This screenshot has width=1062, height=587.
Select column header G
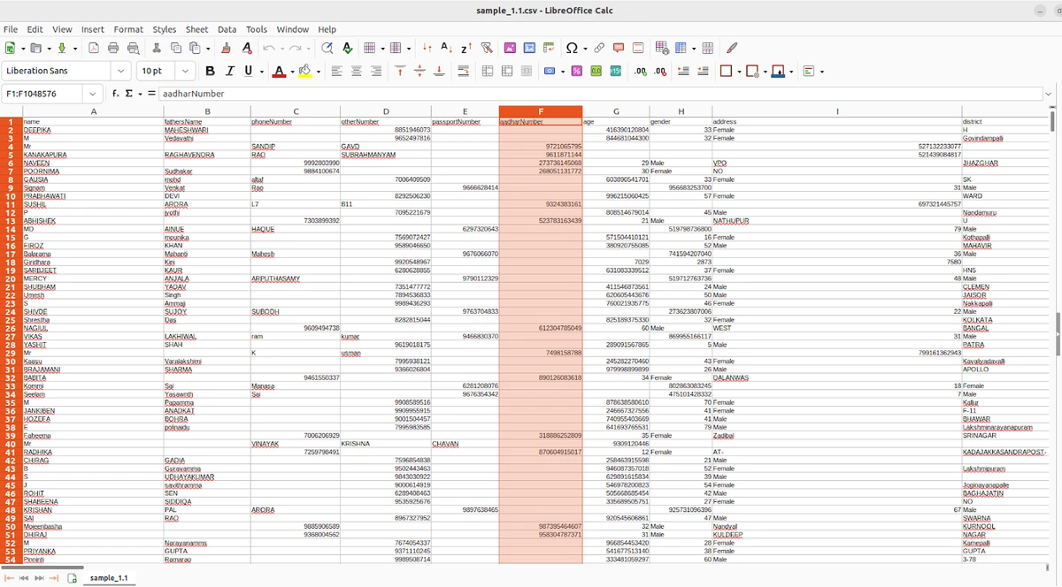point(616,111)
